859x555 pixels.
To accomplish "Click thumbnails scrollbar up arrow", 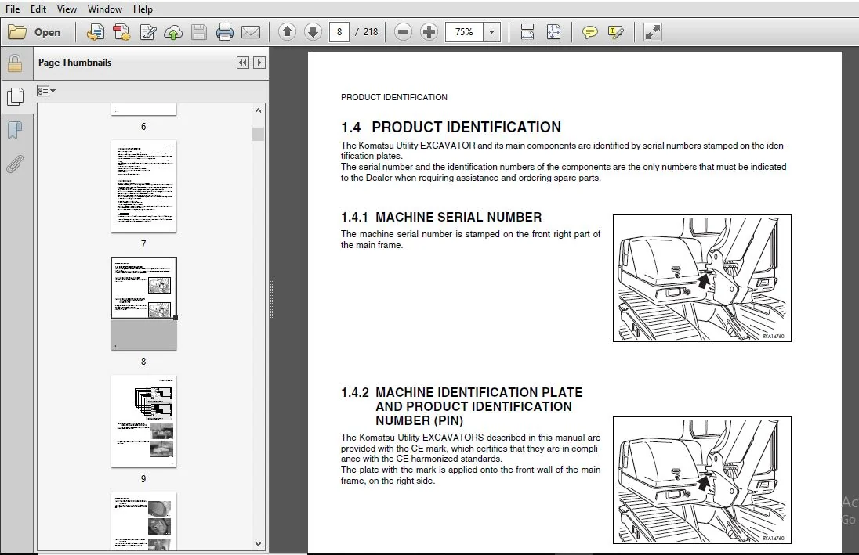I will coord(259,110).
